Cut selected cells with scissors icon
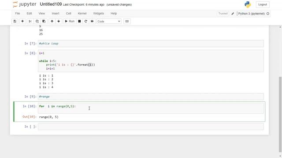This screenshot has height=158, width=282. point(30,22)
